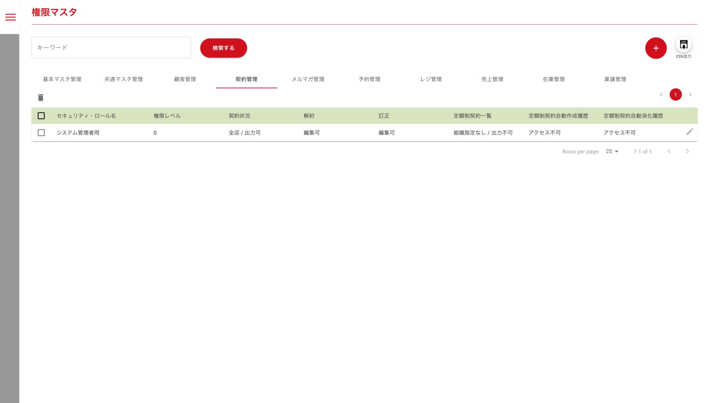Image resolution: width=717 pixels, height=403 pixels.
Task: Edit システム管理者用 row with pencil icon
Action: [x=690, y=132]
